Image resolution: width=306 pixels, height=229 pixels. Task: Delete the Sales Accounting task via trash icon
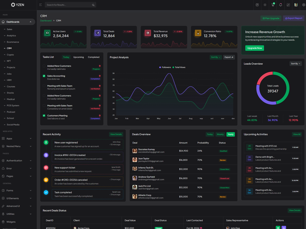pos(100,76)
